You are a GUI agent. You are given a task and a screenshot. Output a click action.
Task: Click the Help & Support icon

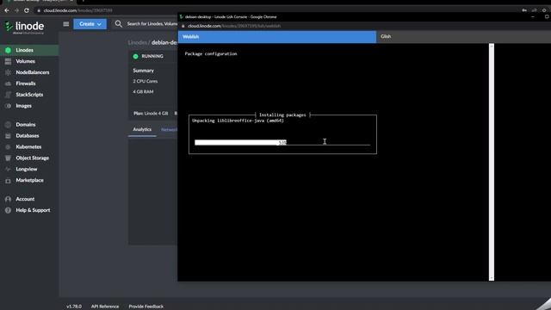point(8,210)
